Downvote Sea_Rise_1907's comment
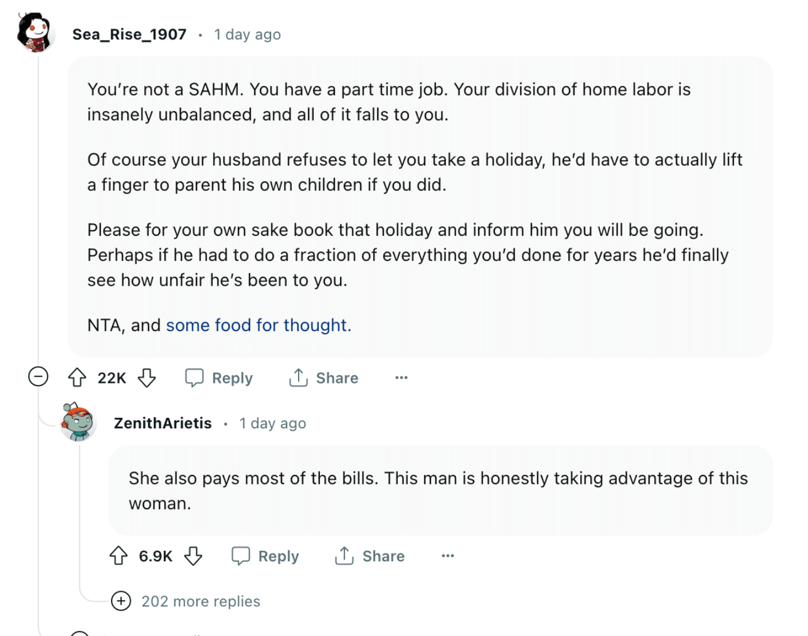The image size is (808, 636). click(147, 378)
